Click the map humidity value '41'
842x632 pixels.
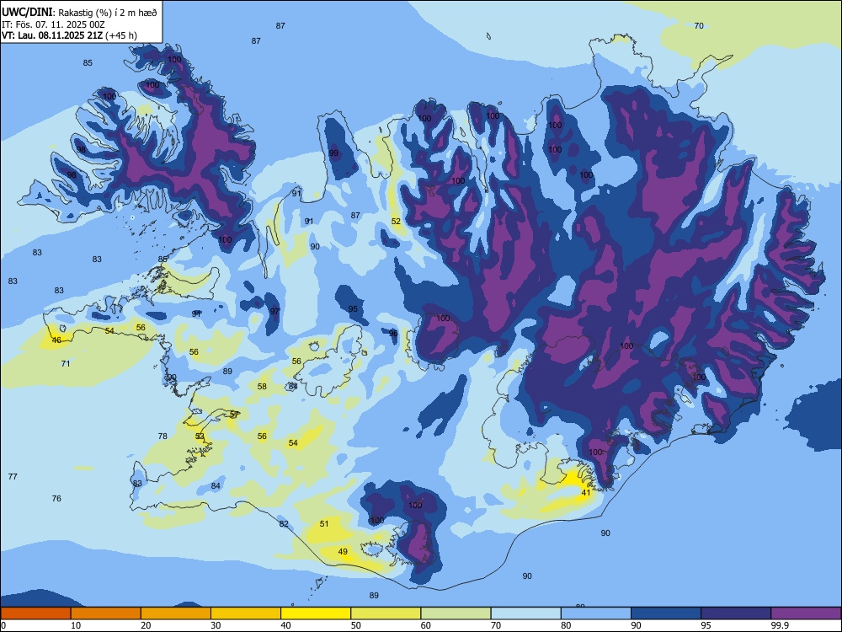coord(586,492)
